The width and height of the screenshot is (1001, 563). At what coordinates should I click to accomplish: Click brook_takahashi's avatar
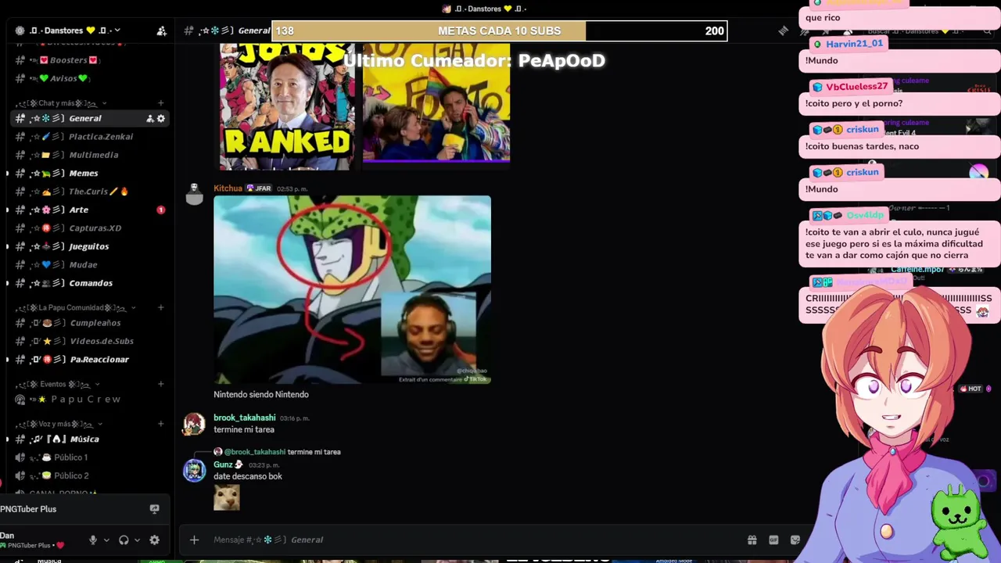[x=194, y=424]
